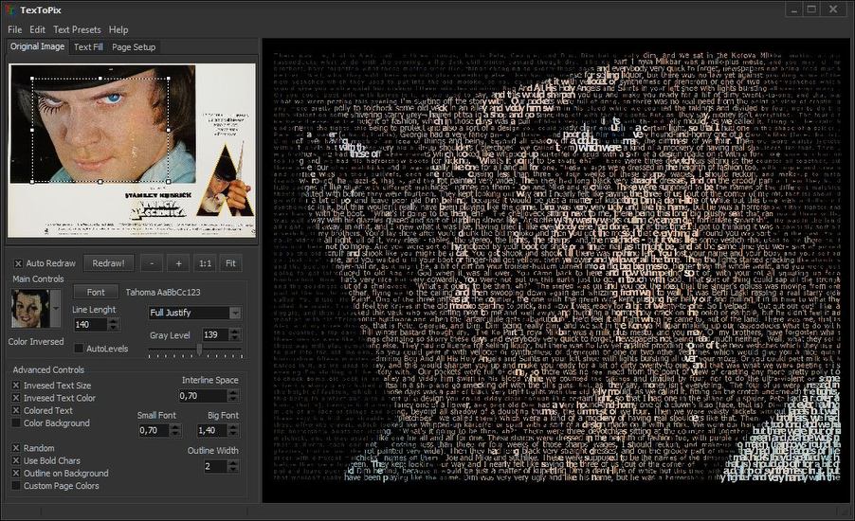The width and height of the screenshot is (855, 521).
Task: Open the Help menu
Action: click(118, 29)
